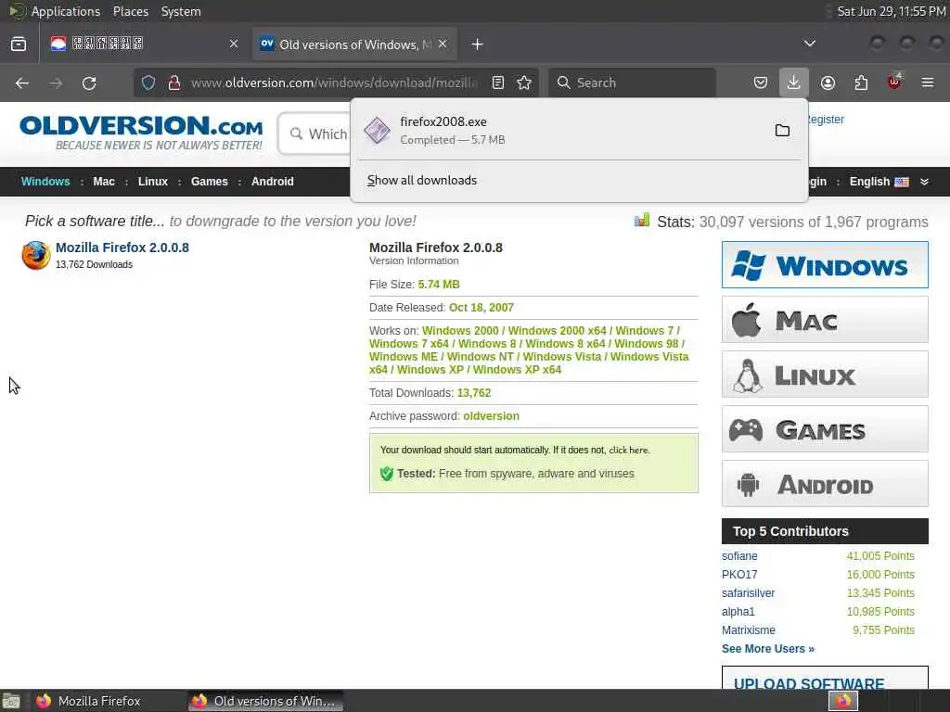This screenshot has width=950, height=712.
Task: Select Mac in the site navigation bar
Action: (104, 182)
